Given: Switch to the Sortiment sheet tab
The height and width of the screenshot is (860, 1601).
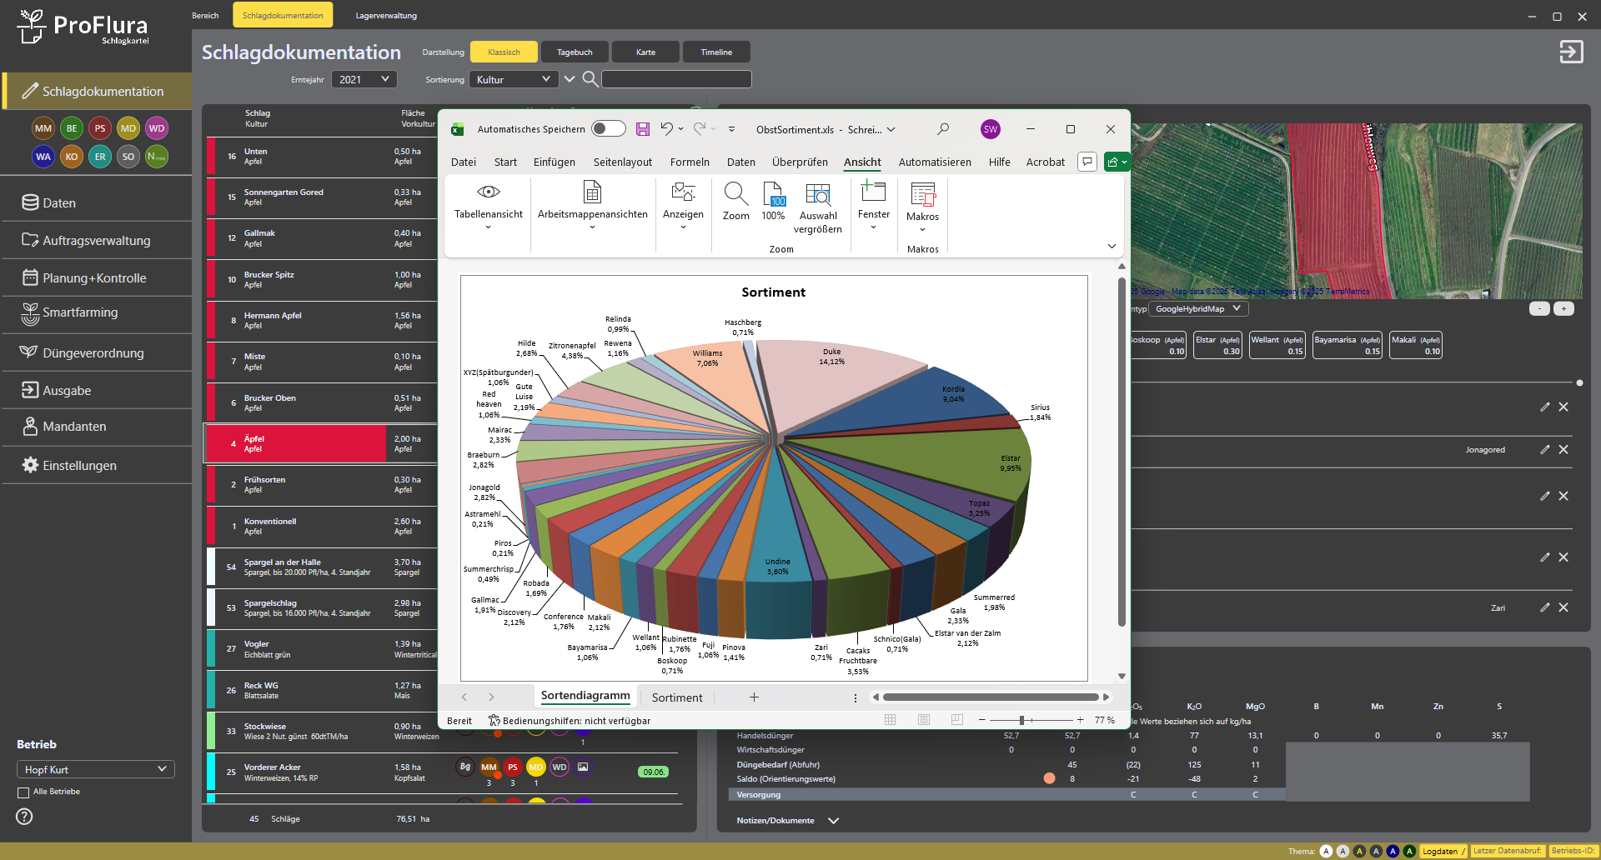Looking at the screenshot, I should pyautogui.click(x=676, y=697).
